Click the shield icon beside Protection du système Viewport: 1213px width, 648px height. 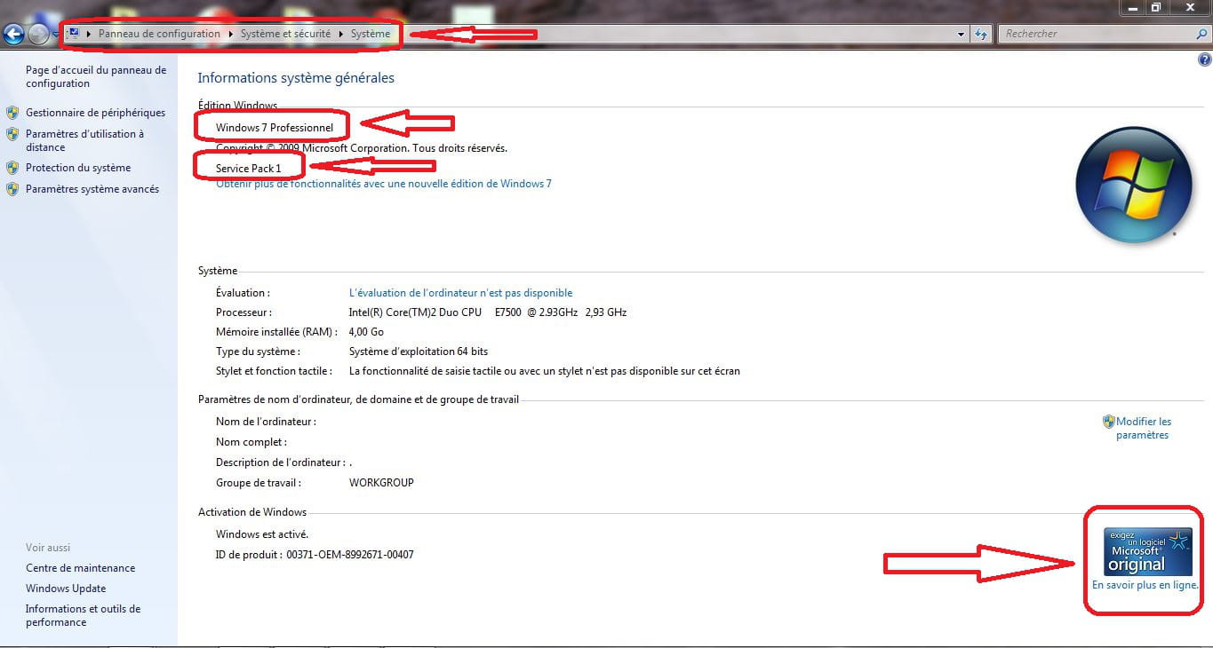(x=12, y=168)
